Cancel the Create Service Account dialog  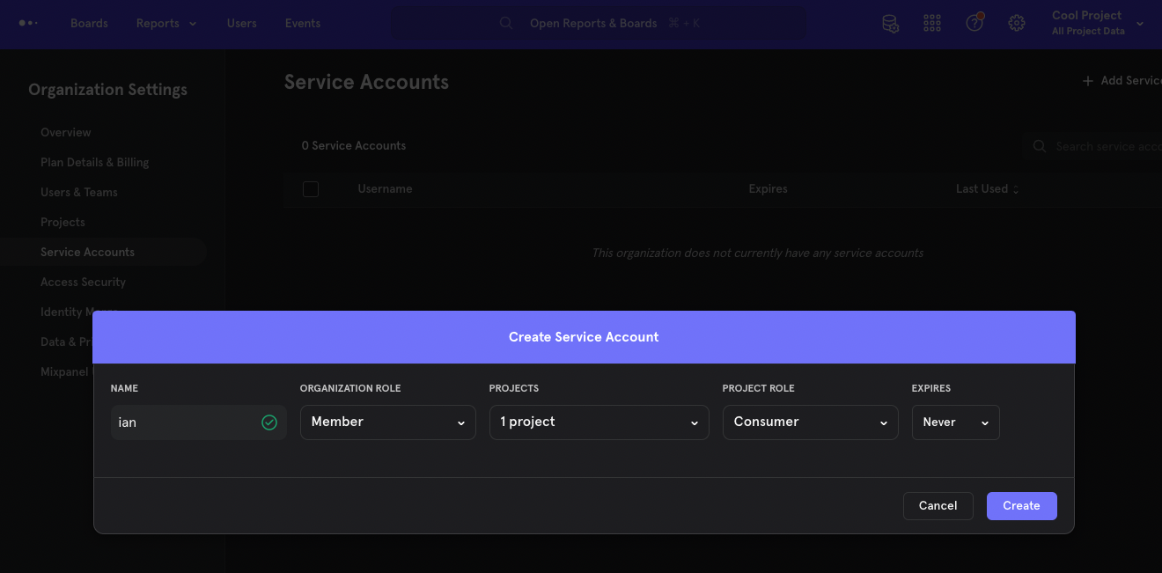coord(938,505)
